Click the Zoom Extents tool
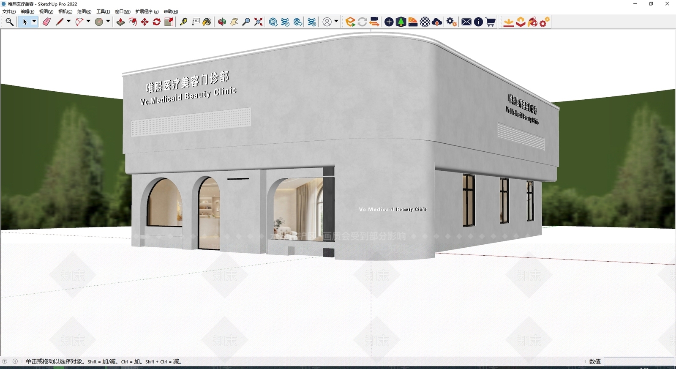The height and width of the screenshot is (369, 676). (x=259, y=22)
